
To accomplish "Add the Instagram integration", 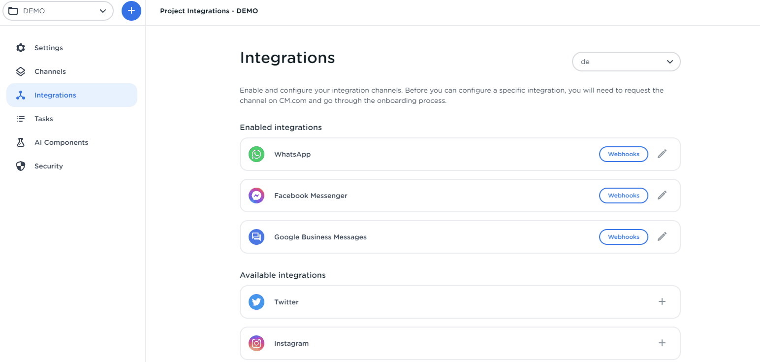I will pos(662,343).
